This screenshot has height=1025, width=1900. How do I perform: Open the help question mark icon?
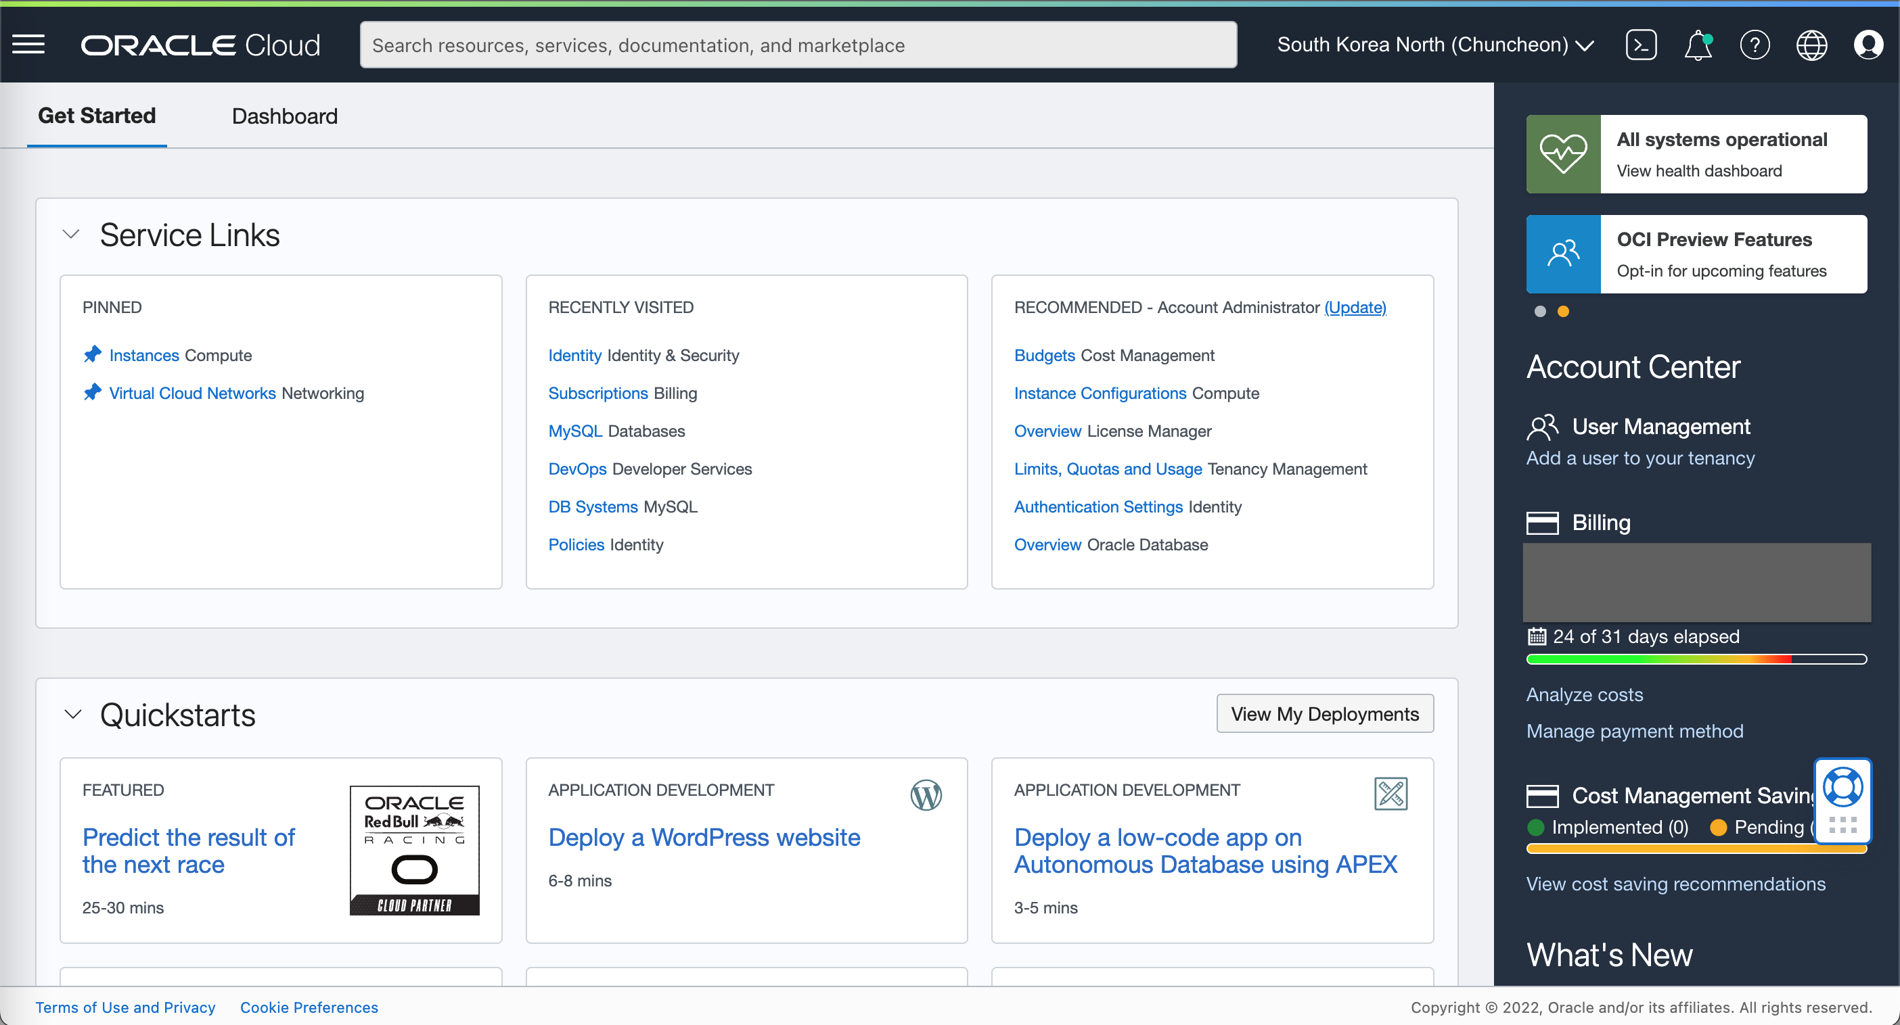pyautogui.click(x=1755, y=45)
